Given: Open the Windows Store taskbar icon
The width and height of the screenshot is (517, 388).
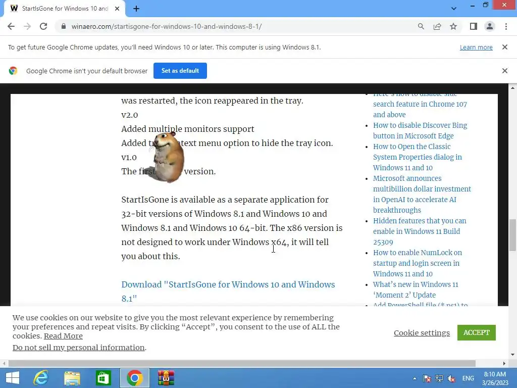Looking at the screenshot, I should (103, 378).
